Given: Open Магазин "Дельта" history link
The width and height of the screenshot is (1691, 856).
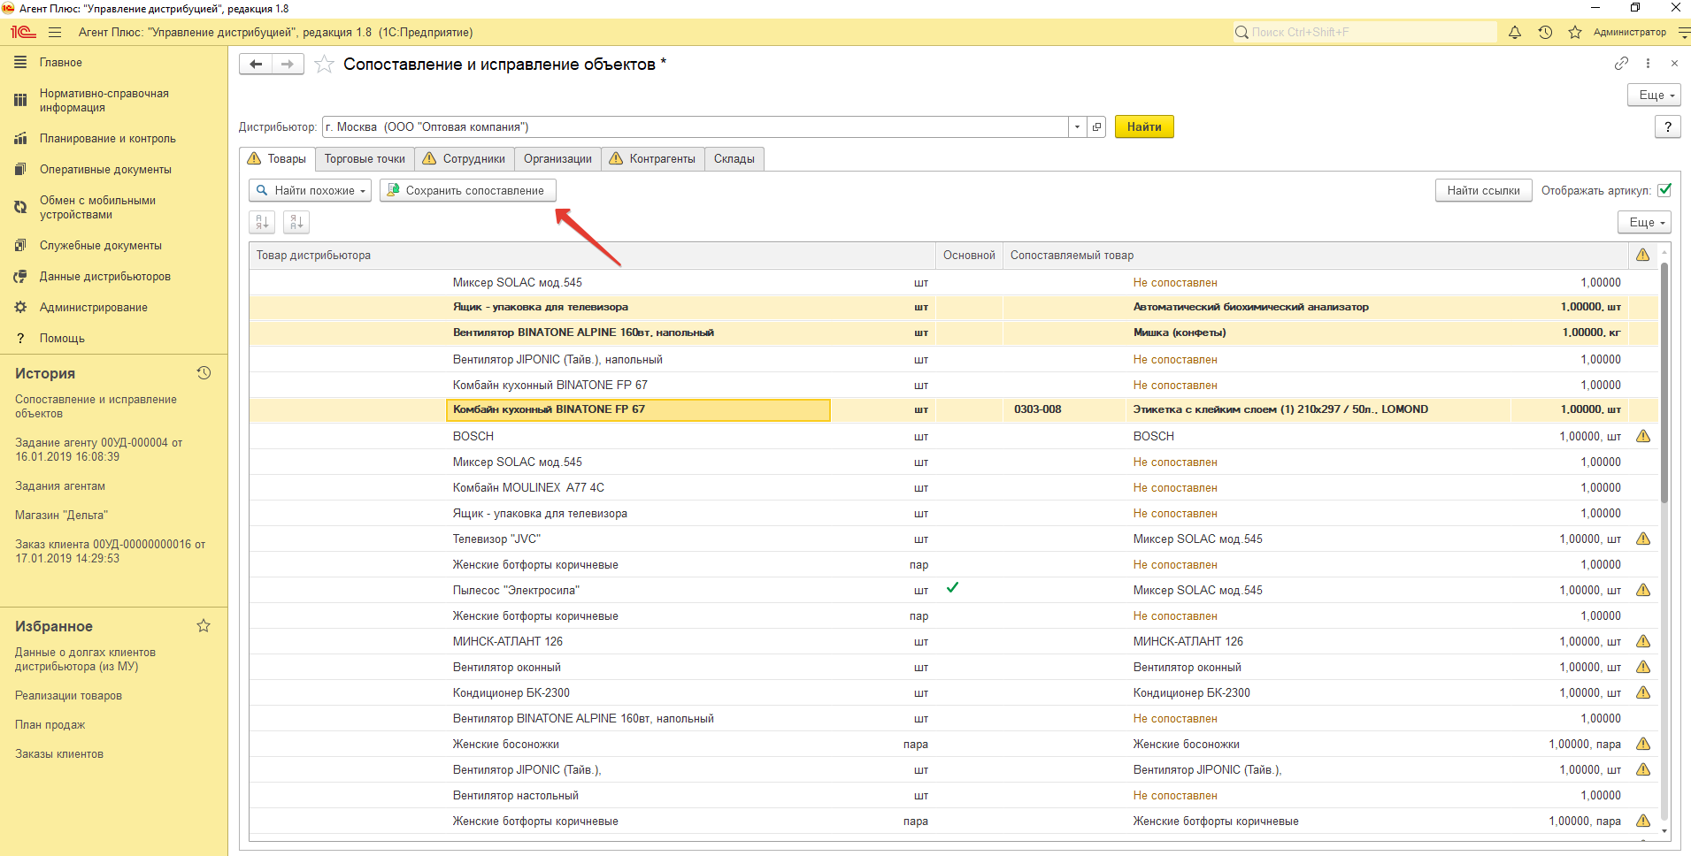Looking at the screenshot, I should [61, 516].
